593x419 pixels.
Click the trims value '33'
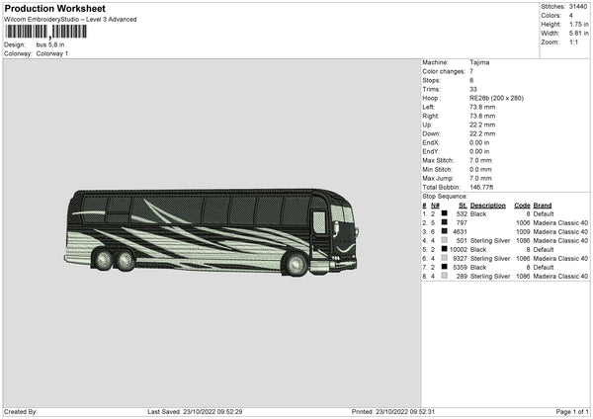(x=473, y=89)
